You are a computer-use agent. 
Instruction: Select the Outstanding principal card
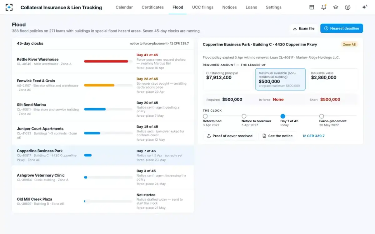point(228,79)
